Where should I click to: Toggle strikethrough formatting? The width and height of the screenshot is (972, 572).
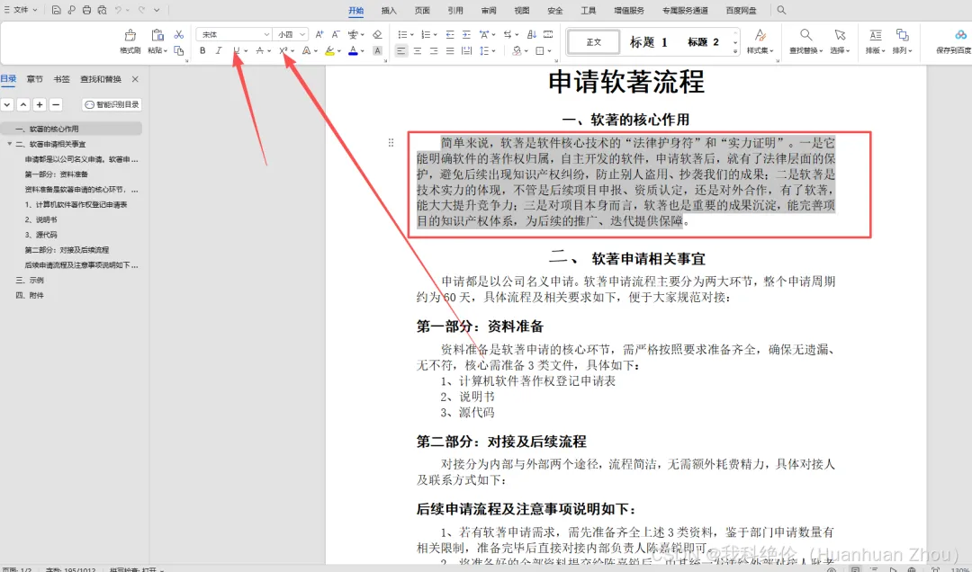pyautogui.click(x=260, y=51)
